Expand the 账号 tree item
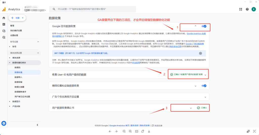This screenshot has width=259, height=135. pyautogui.click(x=10, y=47)
